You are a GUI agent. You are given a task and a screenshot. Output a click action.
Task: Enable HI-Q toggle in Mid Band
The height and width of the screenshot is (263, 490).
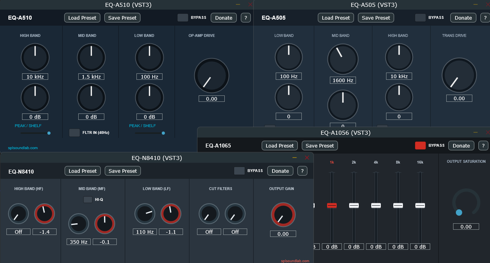coord(88,199)
